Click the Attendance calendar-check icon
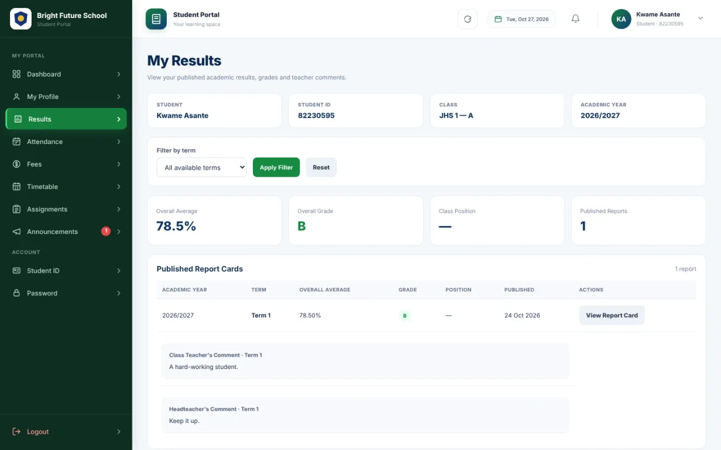The width and height of the screenshot is (721, 450). point(16,142)
